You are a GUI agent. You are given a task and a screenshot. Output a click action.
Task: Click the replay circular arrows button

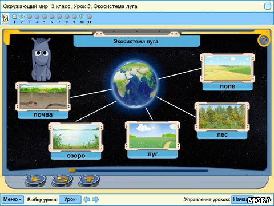[x=62, y=180]
